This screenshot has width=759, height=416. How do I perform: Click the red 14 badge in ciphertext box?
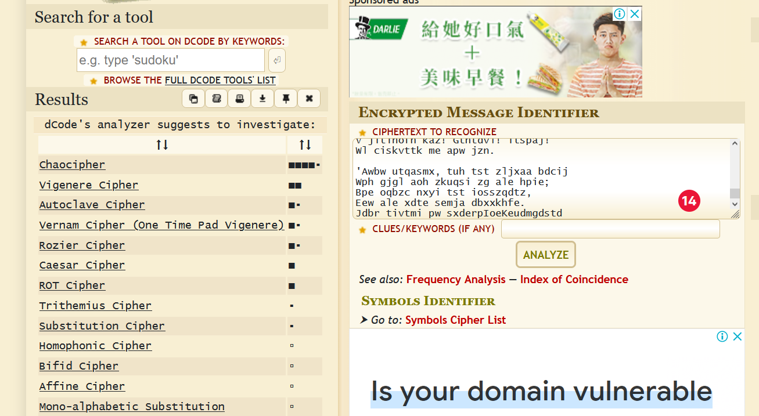point(689,201)
